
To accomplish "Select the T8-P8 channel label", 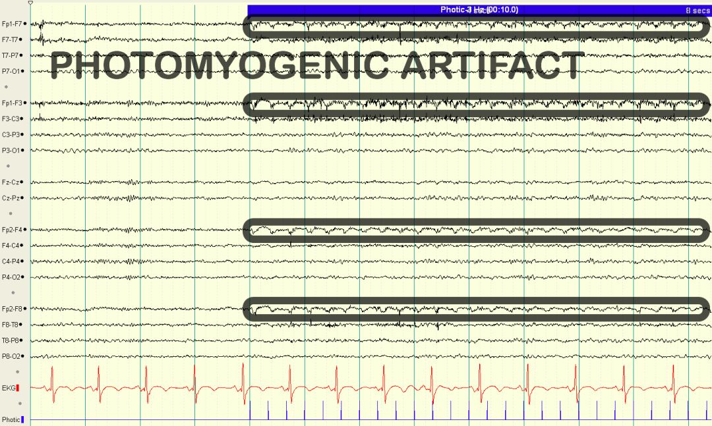I will click(x=10, y=340).
